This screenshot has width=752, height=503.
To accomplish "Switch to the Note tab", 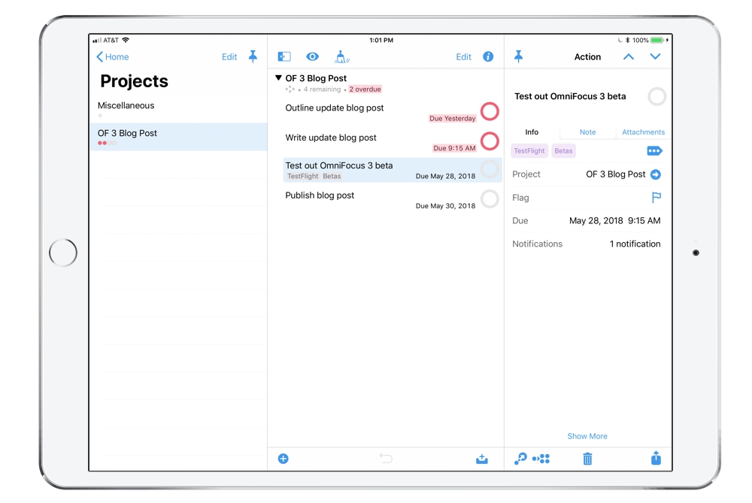I will coord(587,132).
